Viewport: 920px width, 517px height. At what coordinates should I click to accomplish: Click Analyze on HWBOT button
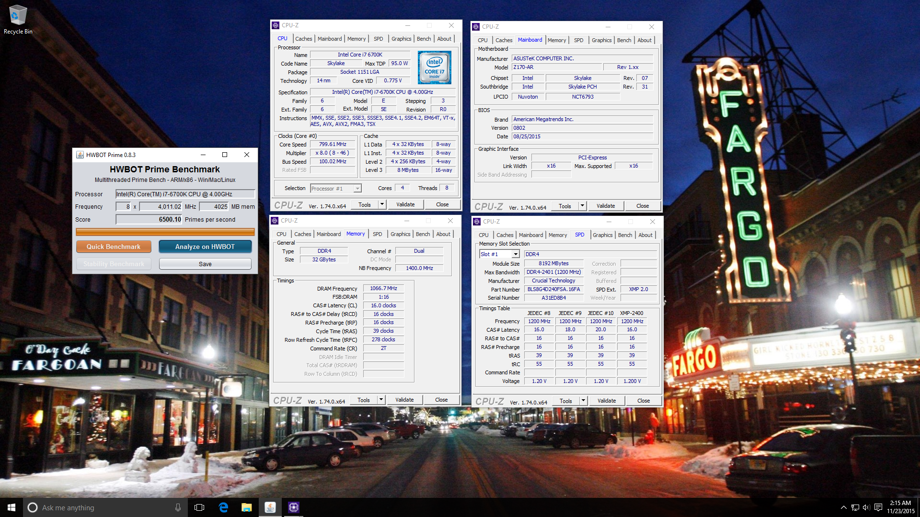point(205,247)
